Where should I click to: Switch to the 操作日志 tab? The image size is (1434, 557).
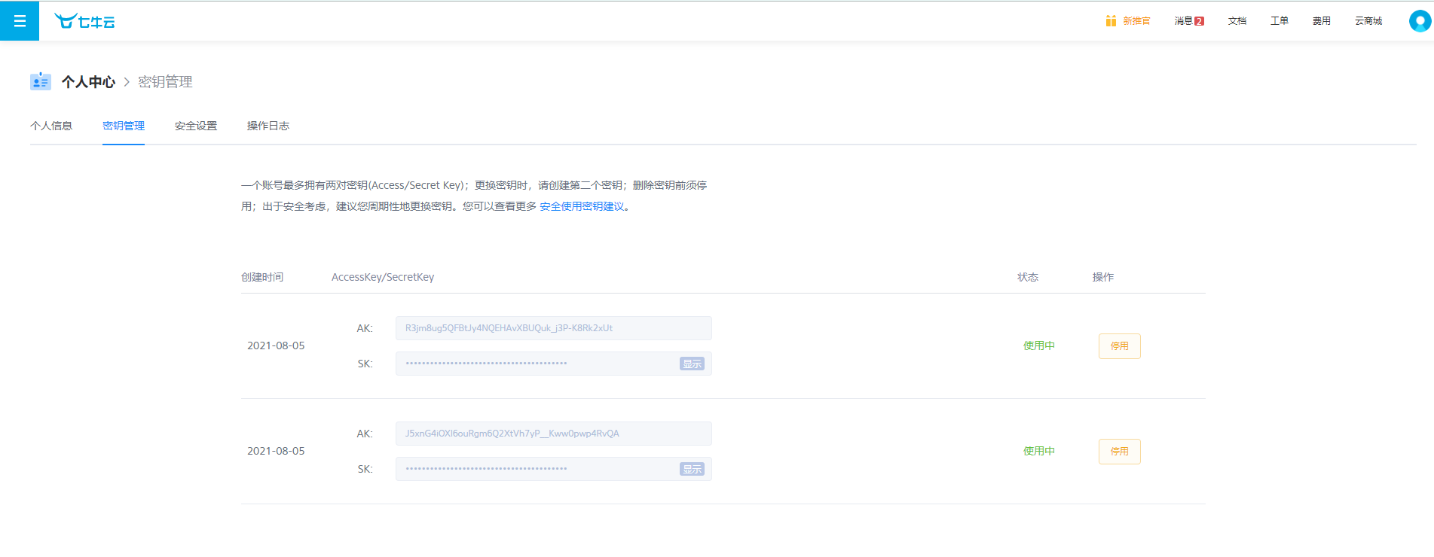(x=268, y=126)
